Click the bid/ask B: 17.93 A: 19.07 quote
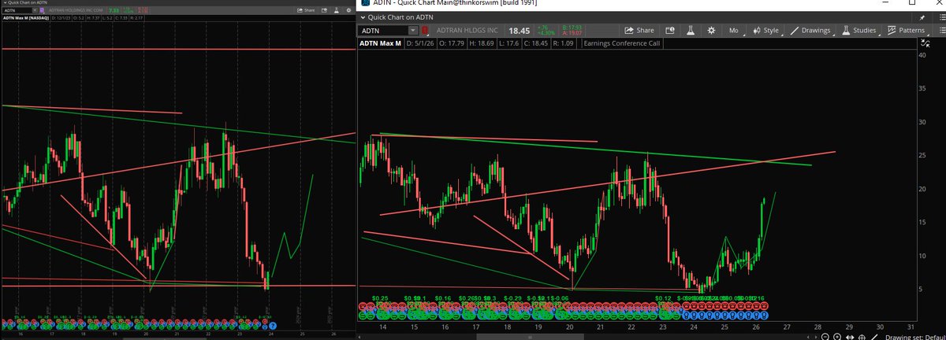Viewport: 946px width, 340px height. 571,31
